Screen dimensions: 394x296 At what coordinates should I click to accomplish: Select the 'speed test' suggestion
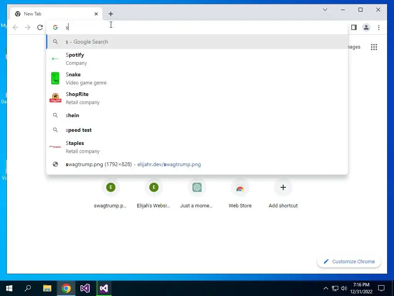(197, 130)
